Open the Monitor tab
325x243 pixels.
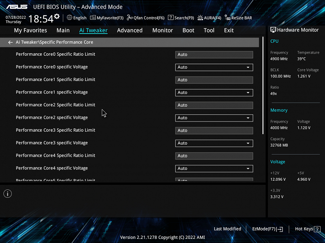coord(162,30)
